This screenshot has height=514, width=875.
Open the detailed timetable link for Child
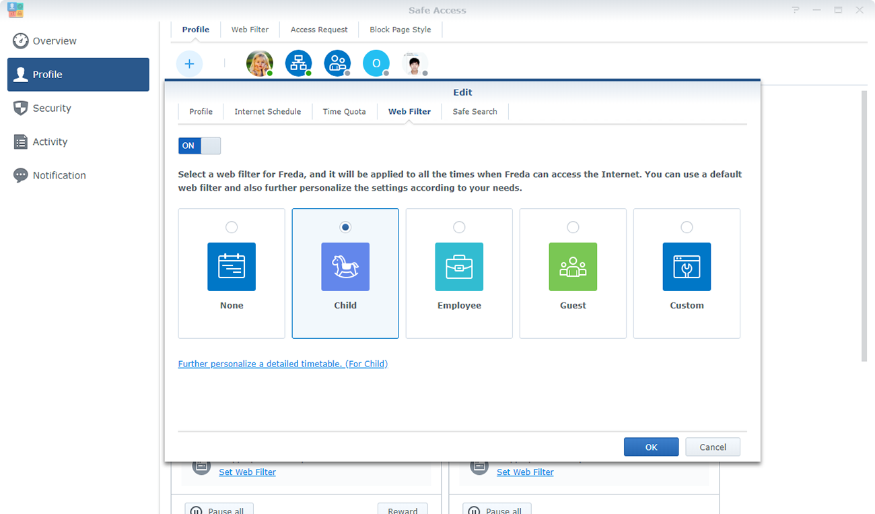click(283, 364)
